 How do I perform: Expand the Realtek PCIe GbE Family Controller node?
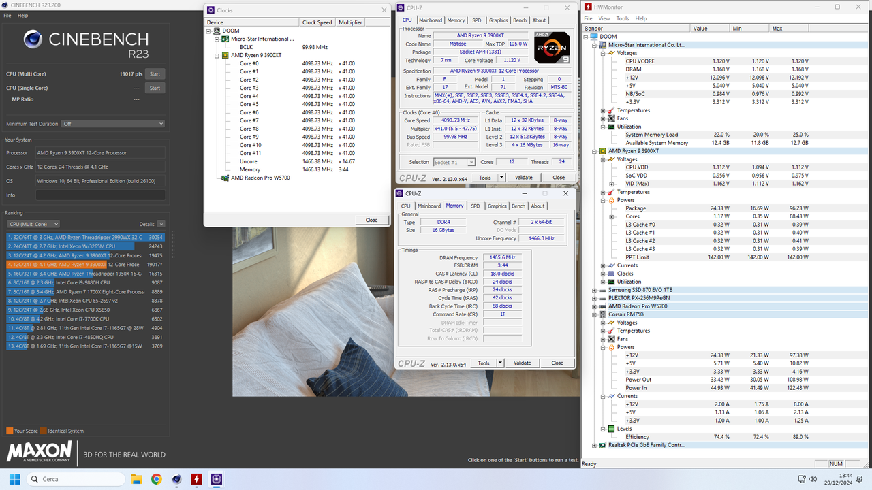coord(595,445)
